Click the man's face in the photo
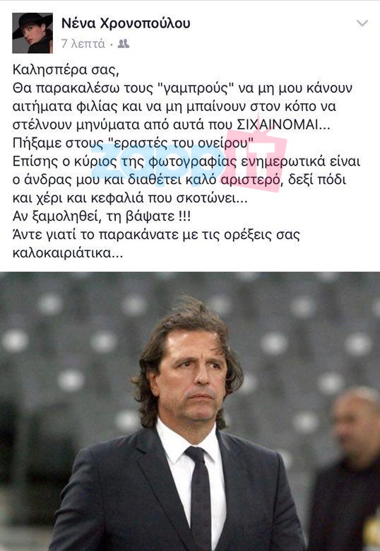This screenshot has width=380, height=551. pyautogui.click(x=194, y=376)
